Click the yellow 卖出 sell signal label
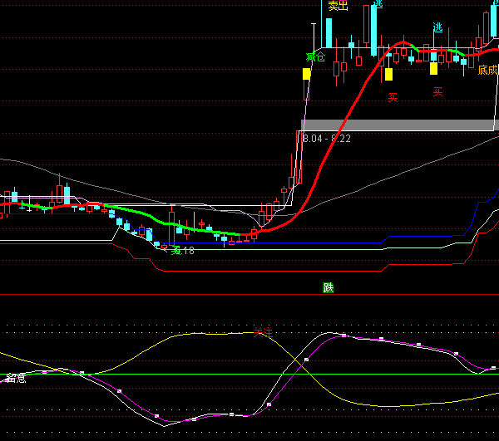Screen dimensions: 499x441 point(338,6)
